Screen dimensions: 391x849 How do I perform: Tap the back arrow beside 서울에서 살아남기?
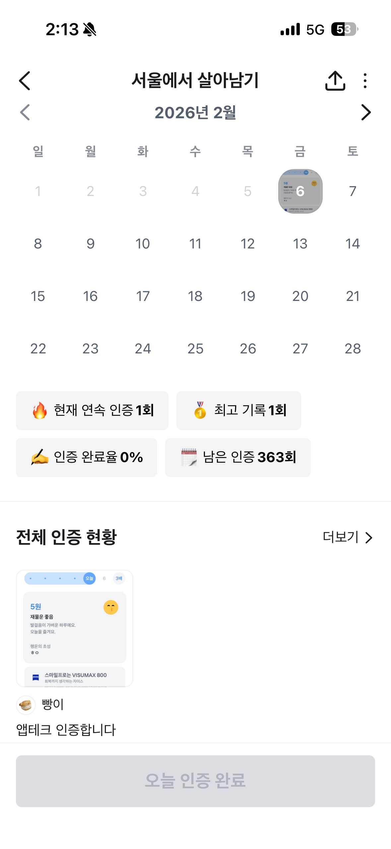pos(25,81)
